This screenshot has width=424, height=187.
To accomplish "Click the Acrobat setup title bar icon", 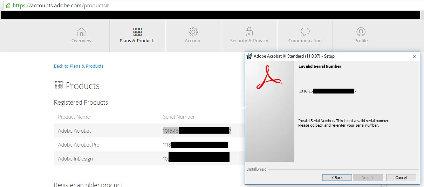I will [x=249, y=56].
